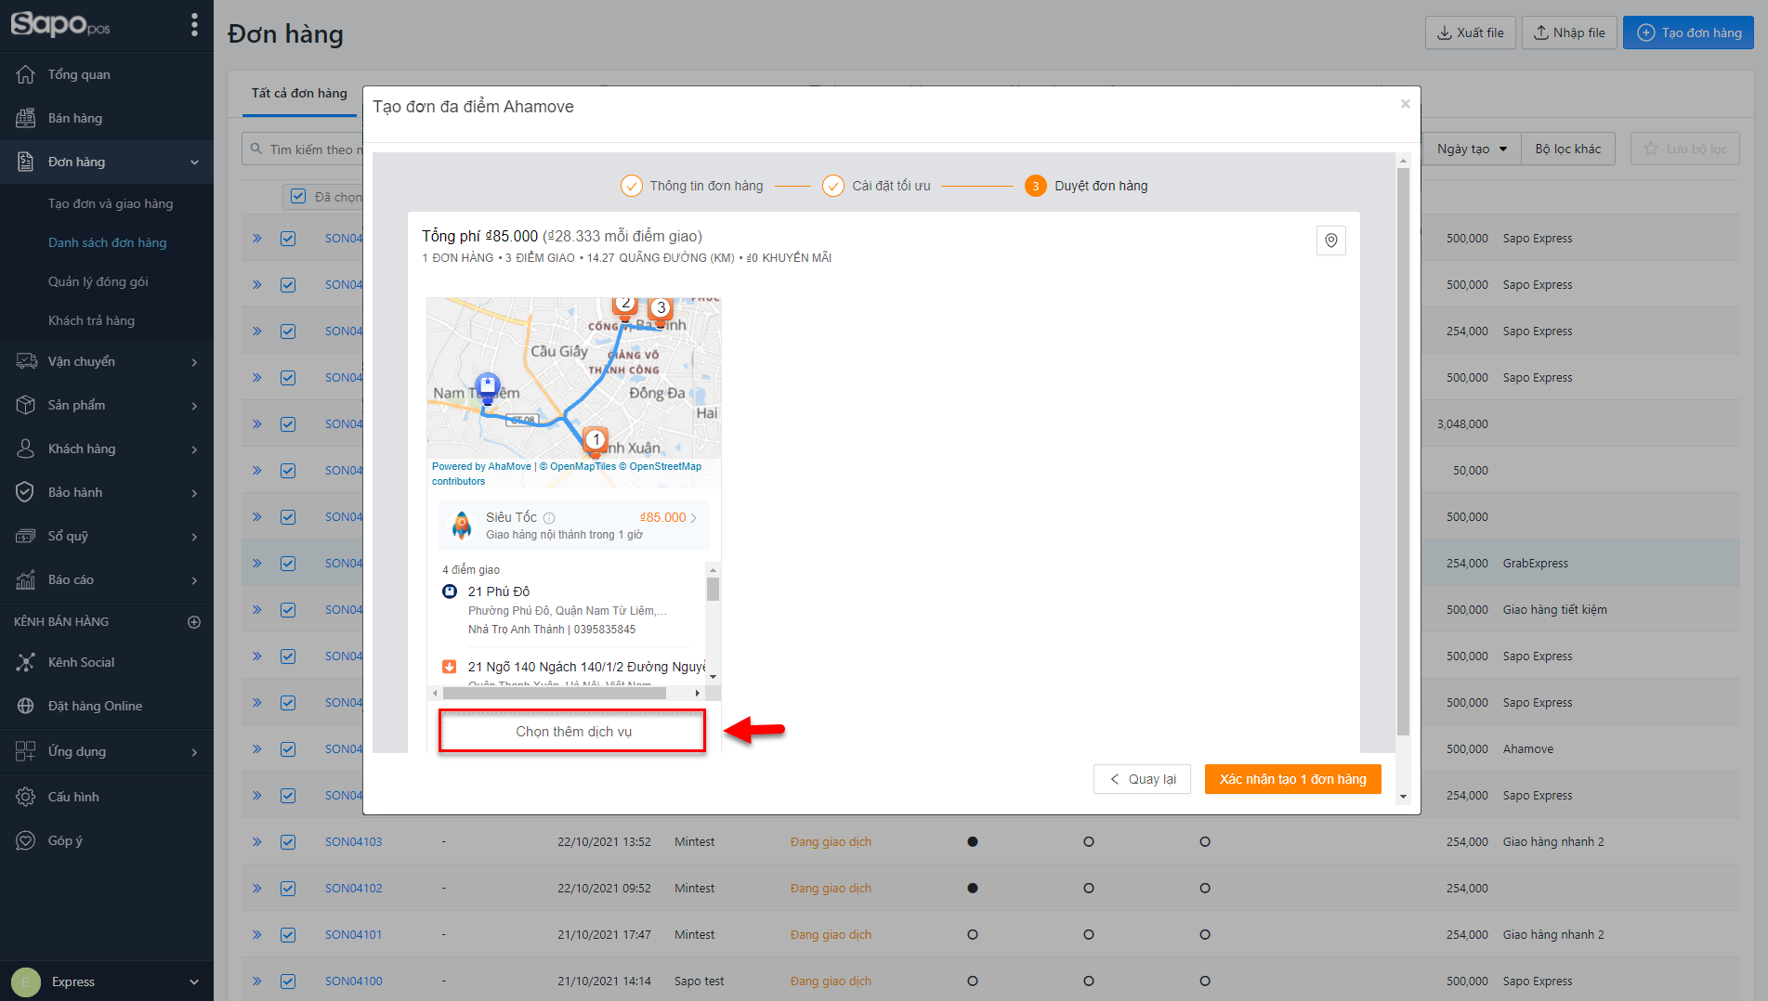Image resolution: width=1768 pixels, height=1001 pixels.
Task: Click the Vận chuyển truck icon
Action: 26,361
